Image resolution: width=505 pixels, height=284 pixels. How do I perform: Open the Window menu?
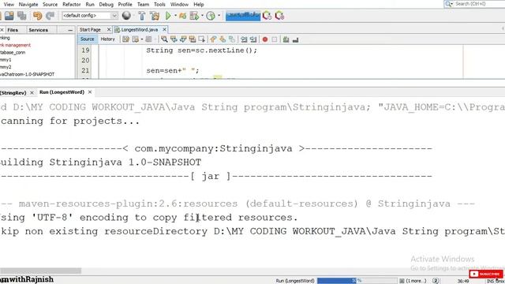pyautogui.click(x=179, y=5)
